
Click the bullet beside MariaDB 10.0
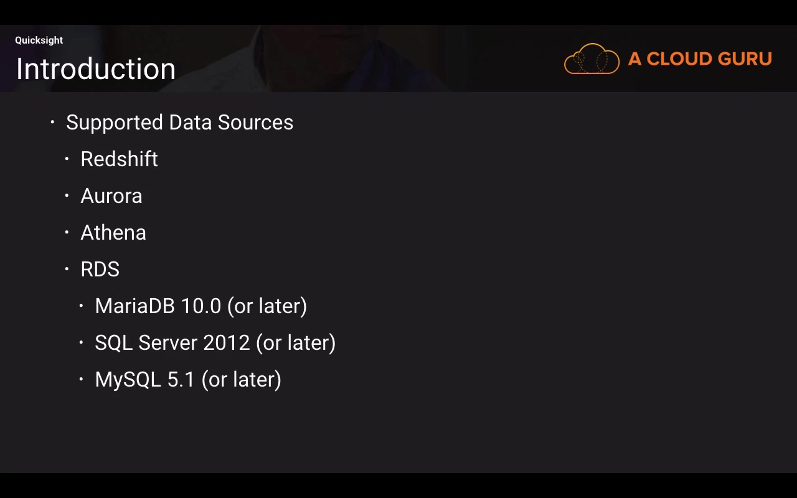tap(81, 306)
